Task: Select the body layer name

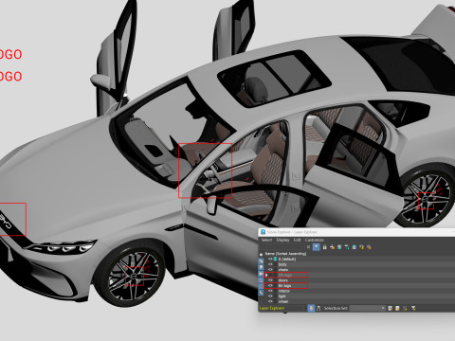Action: (x=282, y=264)
